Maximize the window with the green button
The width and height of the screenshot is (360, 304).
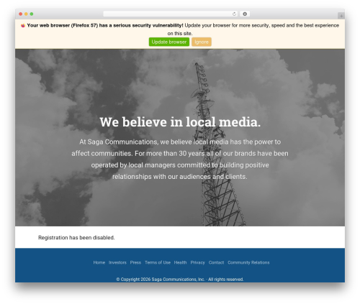(x=32, y=14)
